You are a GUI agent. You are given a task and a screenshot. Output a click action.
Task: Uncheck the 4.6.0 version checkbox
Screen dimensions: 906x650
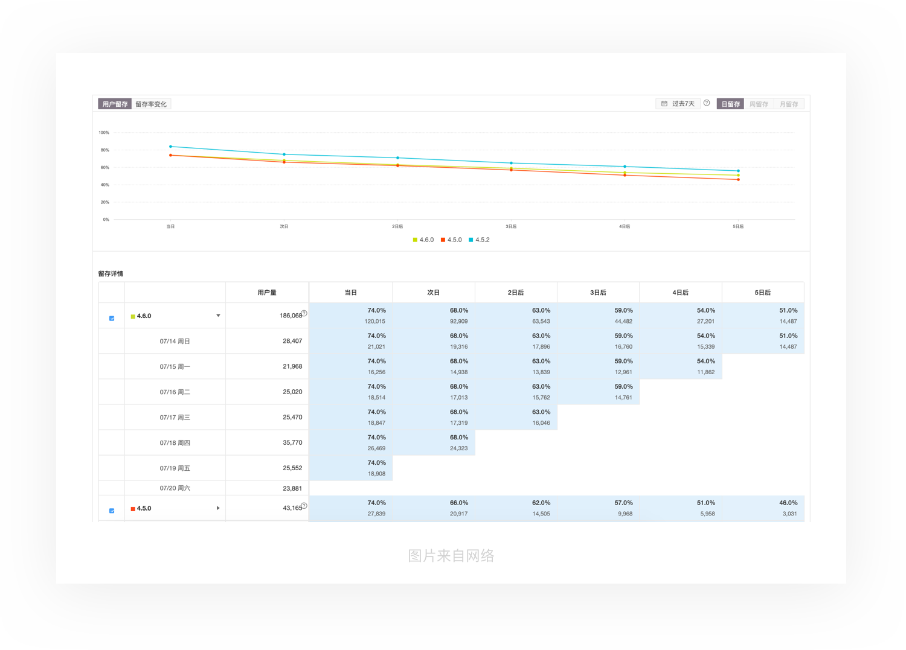click(x=112, y=318)
